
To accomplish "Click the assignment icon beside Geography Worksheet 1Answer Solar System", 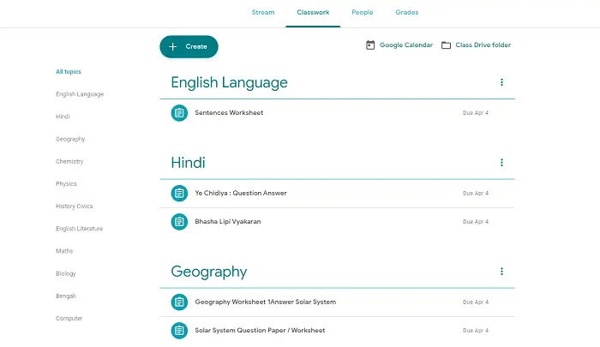I will [x=179, y=302].
